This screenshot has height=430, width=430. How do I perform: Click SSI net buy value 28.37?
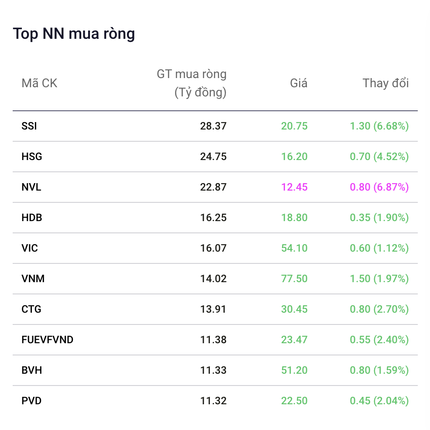point(213,126)
